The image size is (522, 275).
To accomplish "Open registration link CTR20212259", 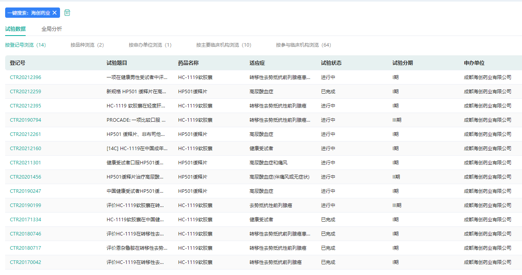I will tap(26, 92).
